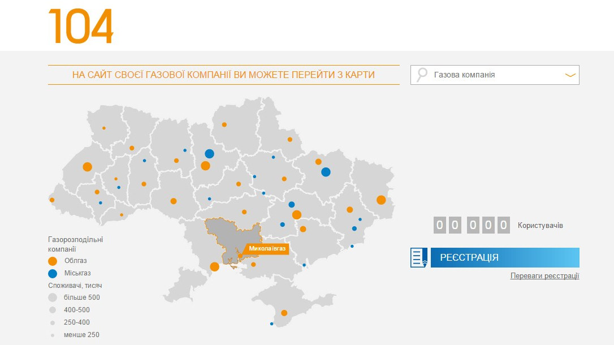Image resolution: width=614 pixels, height=345 pixels.
Task: Click the orange dot on Crimea peninsula
Action: click(x=284, y=313)
